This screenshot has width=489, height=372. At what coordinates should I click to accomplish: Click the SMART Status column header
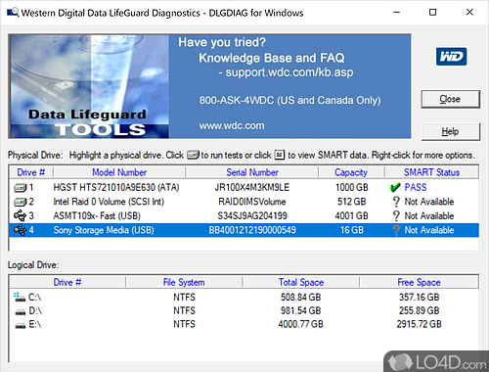point(431,172)
